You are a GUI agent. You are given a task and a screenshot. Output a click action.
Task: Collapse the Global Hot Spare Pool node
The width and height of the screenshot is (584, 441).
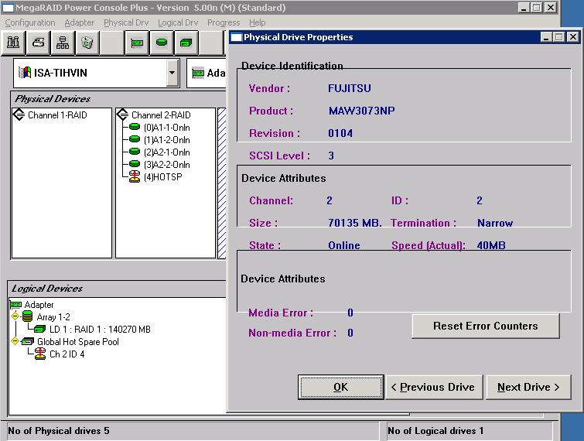click(15, 342)
